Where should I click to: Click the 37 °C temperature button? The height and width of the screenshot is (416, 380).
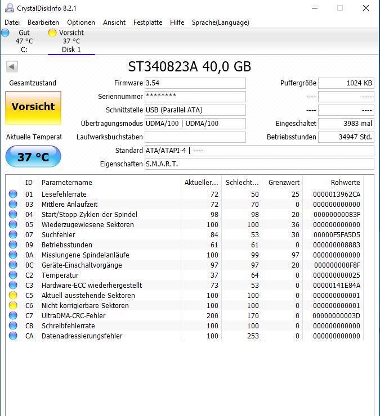[33, 156]
